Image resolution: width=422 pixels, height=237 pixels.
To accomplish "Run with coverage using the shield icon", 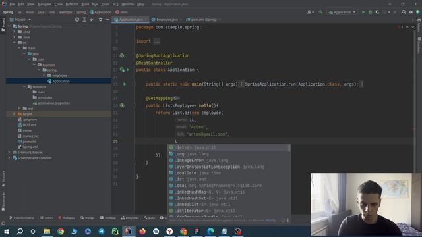I will tap(377, 12).
